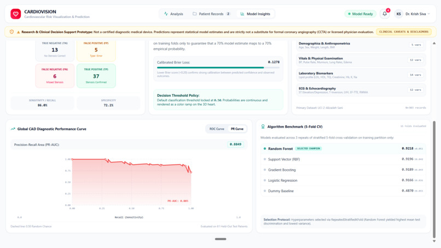
Task: Click the Algorithm Benchmark ribbon icon
Action: tap(263, 126)
